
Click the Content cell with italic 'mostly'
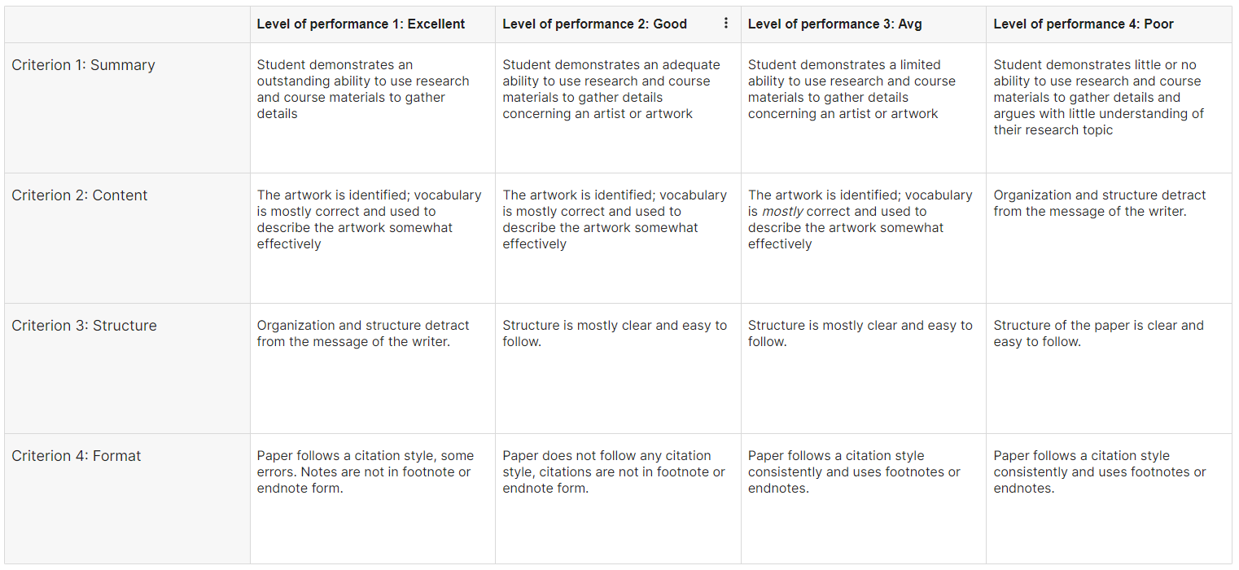(x=860, y=220)
